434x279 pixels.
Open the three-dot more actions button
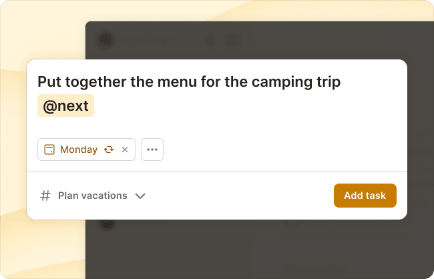coord(152,150)
